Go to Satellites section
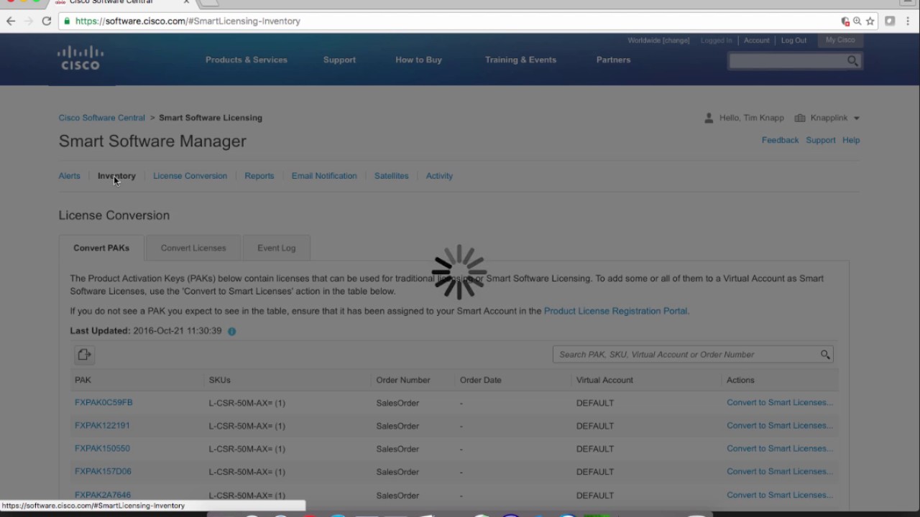This screenshot has height=517, width=920. (x=391, y=176)
